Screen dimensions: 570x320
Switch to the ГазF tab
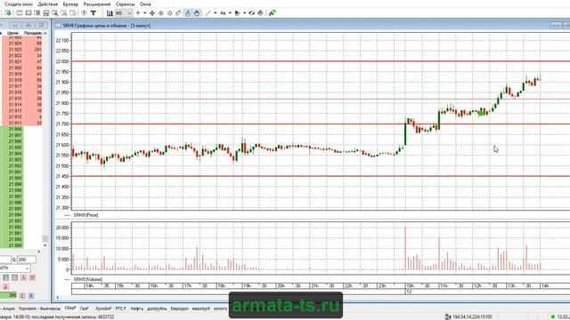(85, 308)
